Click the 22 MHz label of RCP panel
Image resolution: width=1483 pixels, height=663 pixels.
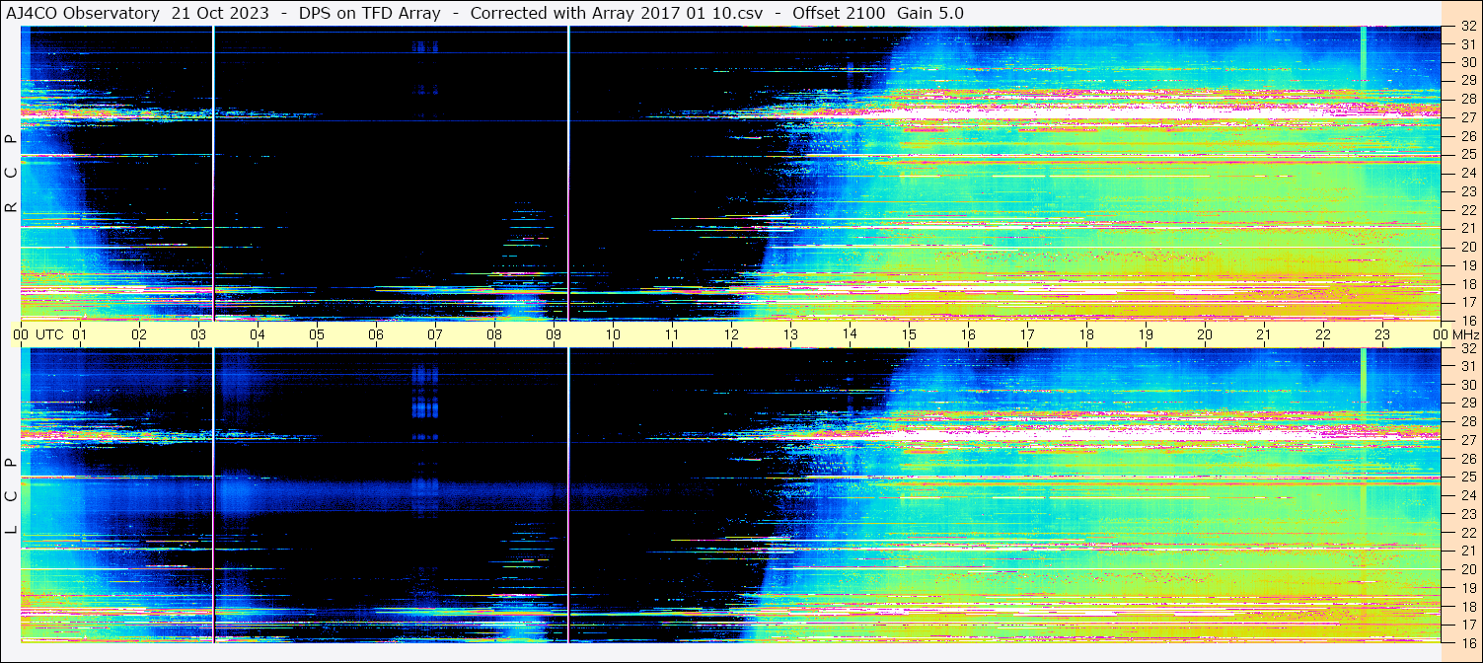click(x=1467, y=209)
